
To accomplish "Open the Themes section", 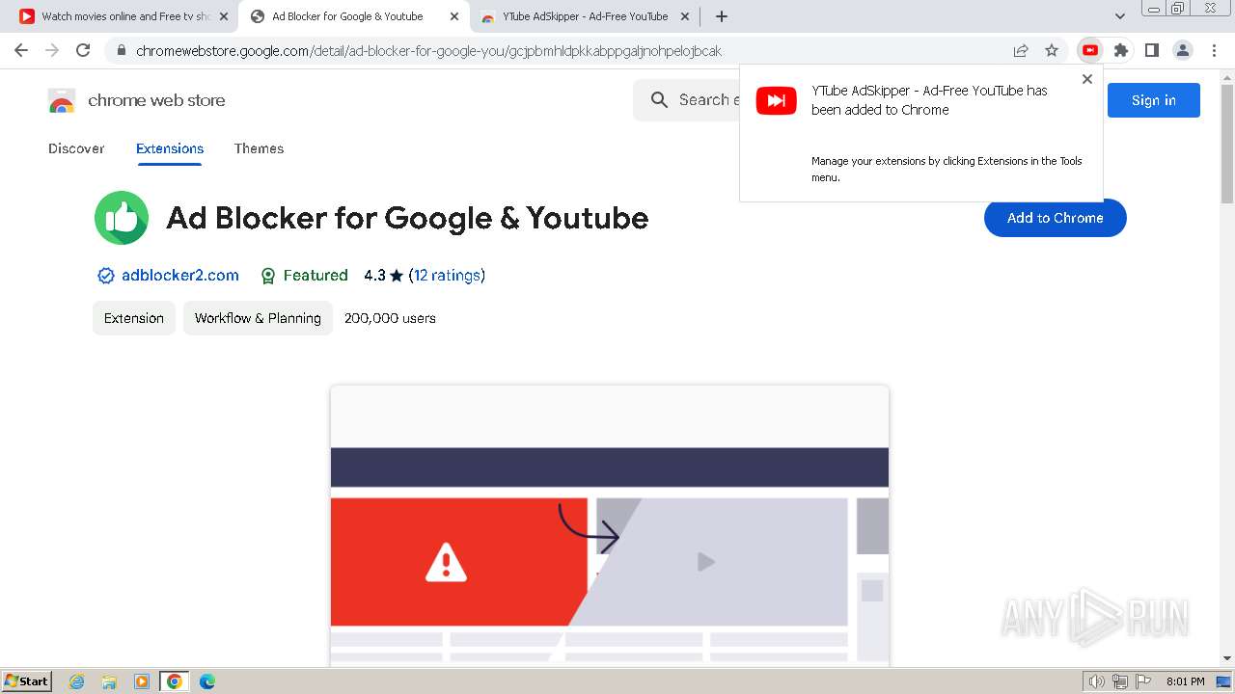I will [259, 148].
